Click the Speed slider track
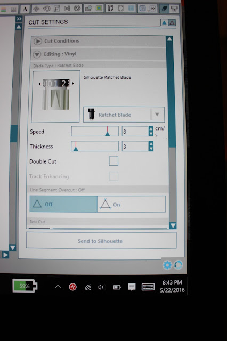 95,131
